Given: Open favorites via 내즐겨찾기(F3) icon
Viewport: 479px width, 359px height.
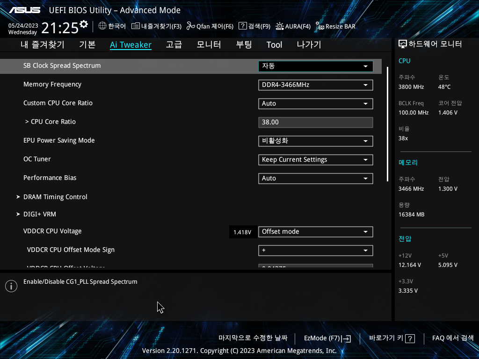Looking at the screenshot, I should [135, 26].
